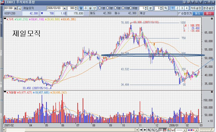Click the T icon in title bar
Image resolution: width=216 pixels, height=132 pixels.
[200, 2]
